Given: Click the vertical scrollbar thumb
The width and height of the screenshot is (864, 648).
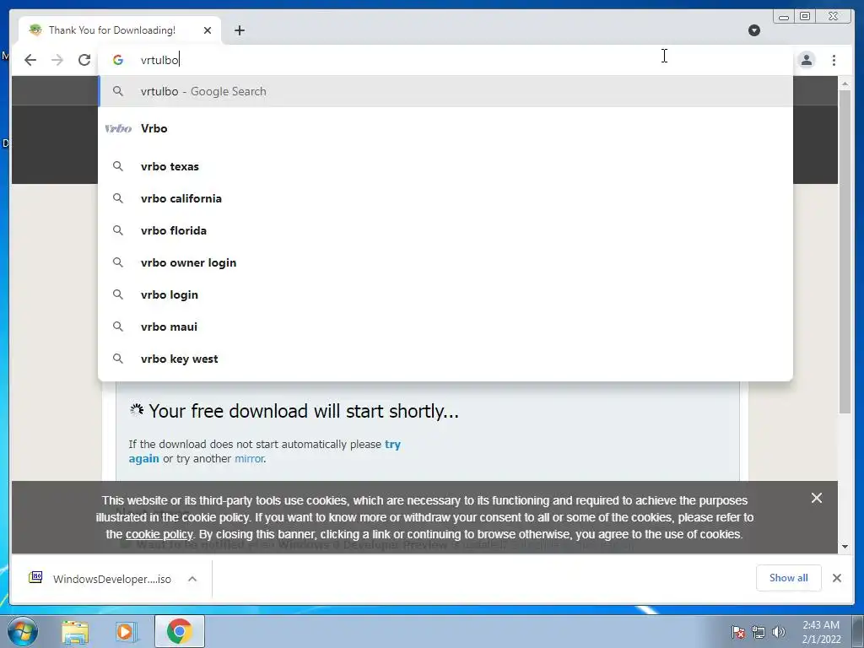Looking at the screenshot, I should click(x=845, y=251).
